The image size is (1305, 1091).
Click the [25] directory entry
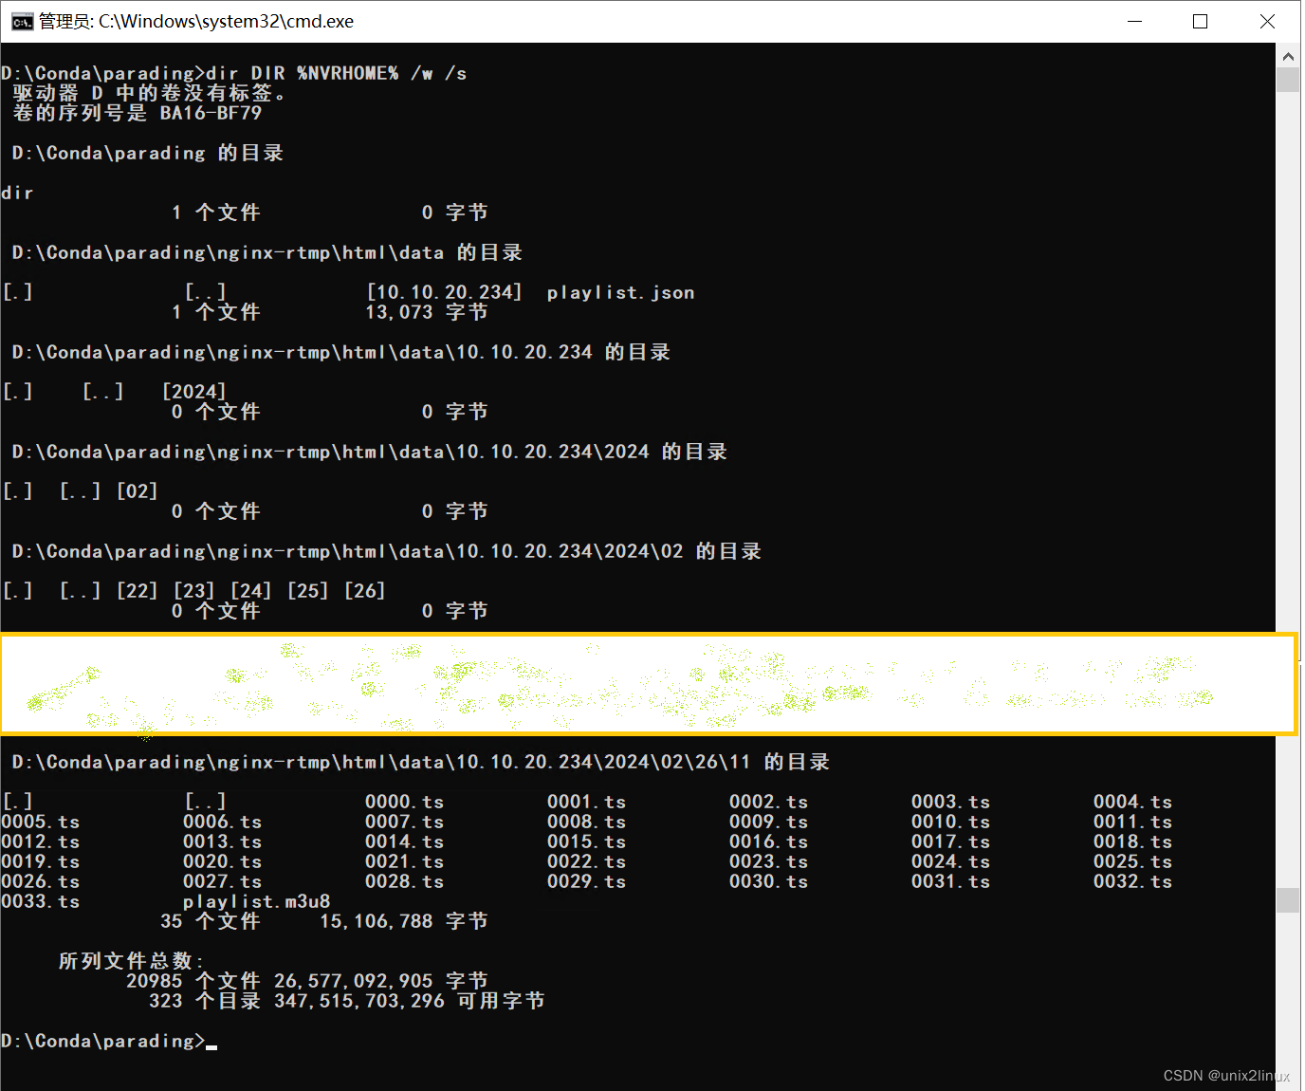pos(308,591)
